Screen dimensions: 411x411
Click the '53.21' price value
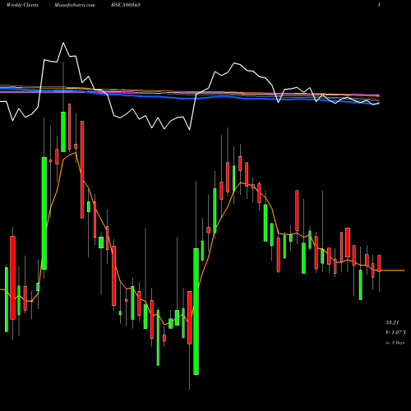(x=392, y=322)
